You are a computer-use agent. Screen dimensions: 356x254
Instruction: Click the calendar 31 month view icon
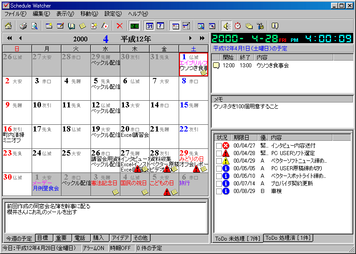pyautogui.click(x=150, y=26)
